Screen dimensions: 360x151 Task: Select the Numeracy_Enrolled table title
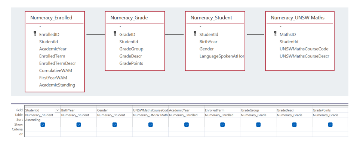51,18
